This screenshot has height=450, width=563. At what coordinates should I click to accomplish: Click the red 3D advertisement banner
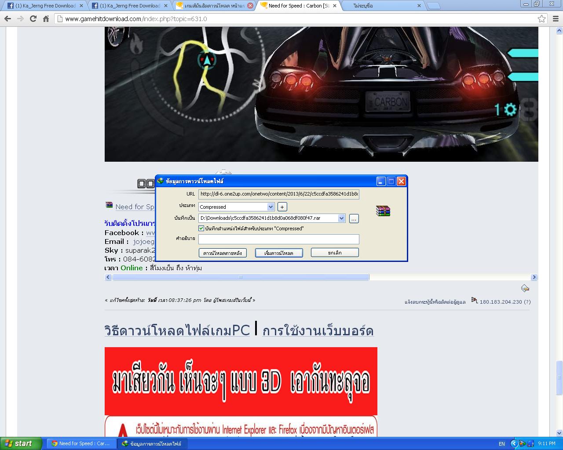pyautogui.click(x=241, y=381)
